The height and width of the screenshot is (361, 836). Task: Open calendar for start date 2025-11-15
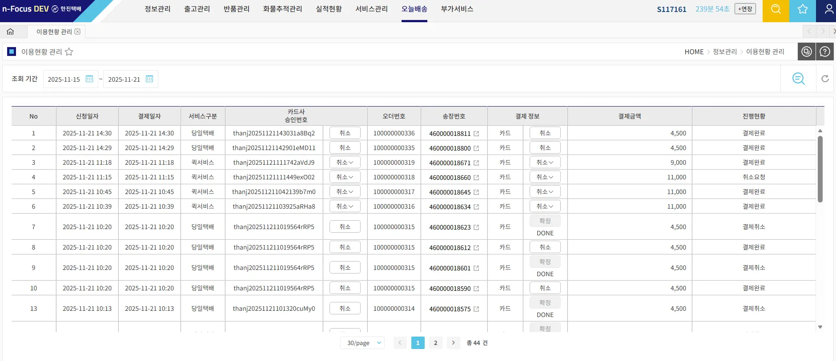point(89,79)
